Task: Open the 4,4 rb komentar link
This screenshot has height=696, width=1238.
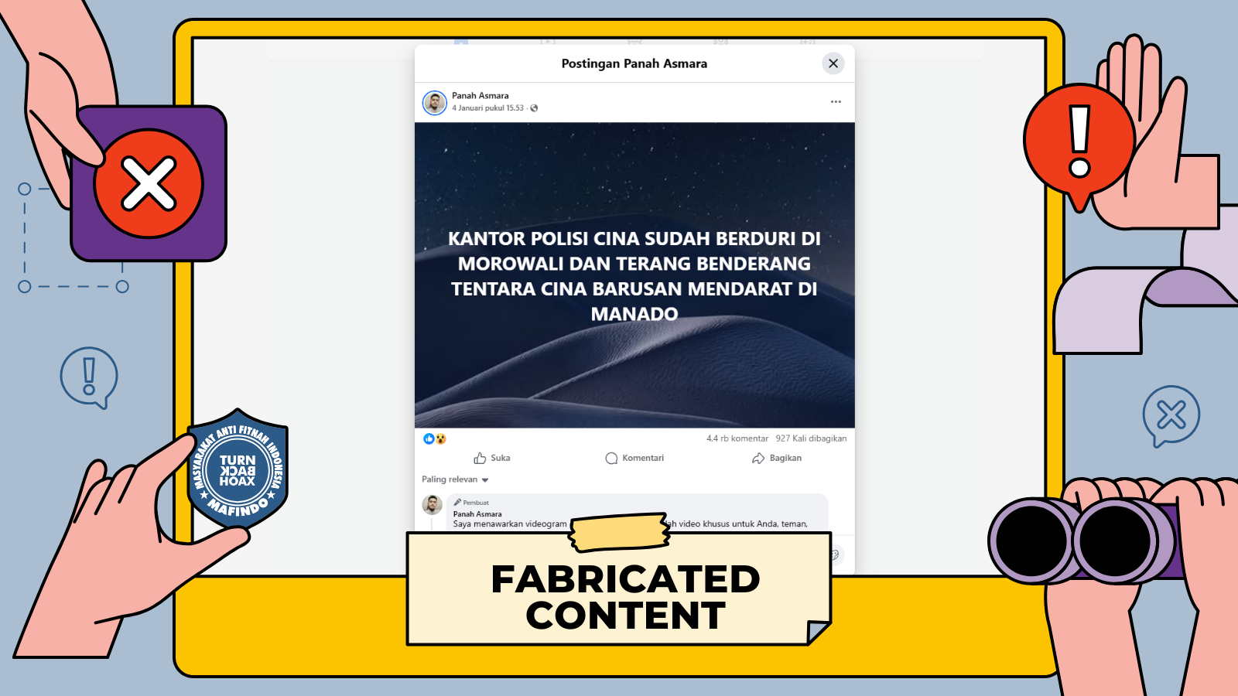Action: (x=737, y=438)
